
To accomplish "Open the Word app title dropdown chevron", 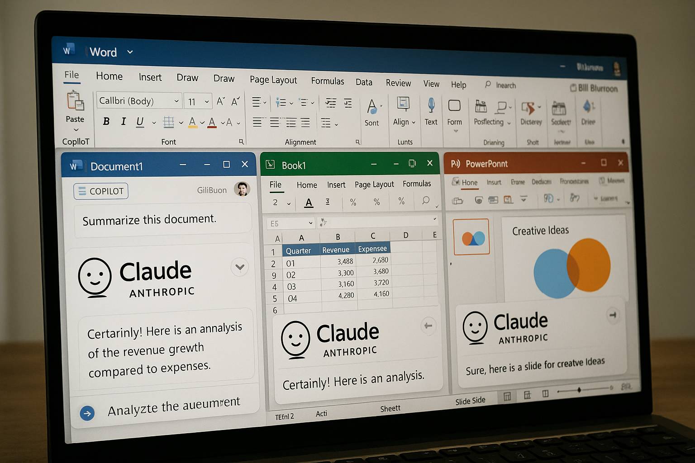I will [x=130, y=52].
